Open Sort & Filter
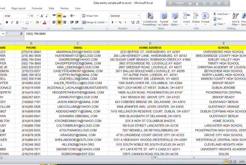The image size is (246, 165). (236, 19)
